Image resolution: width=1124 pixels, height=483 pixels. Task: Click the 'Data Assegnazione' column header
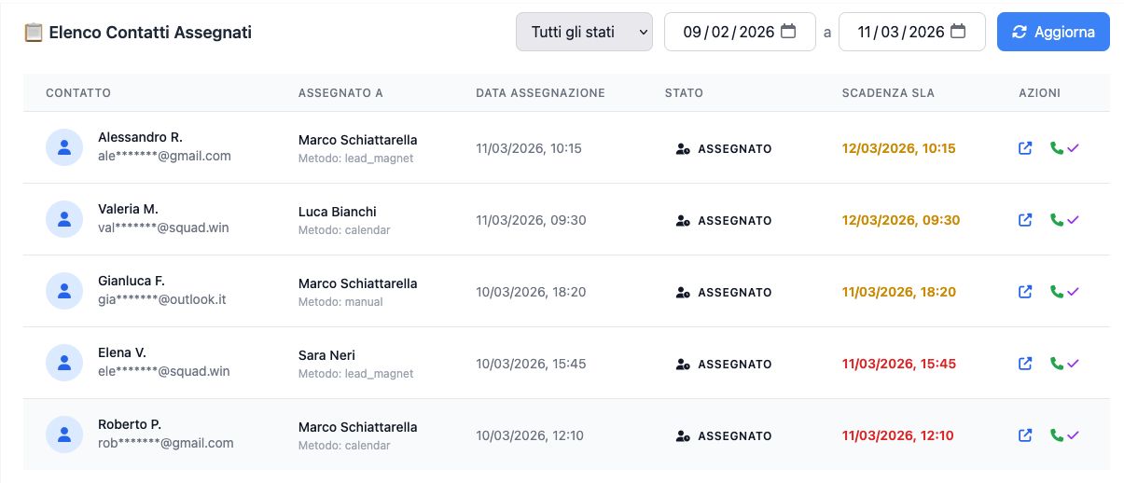click(540, 93)
